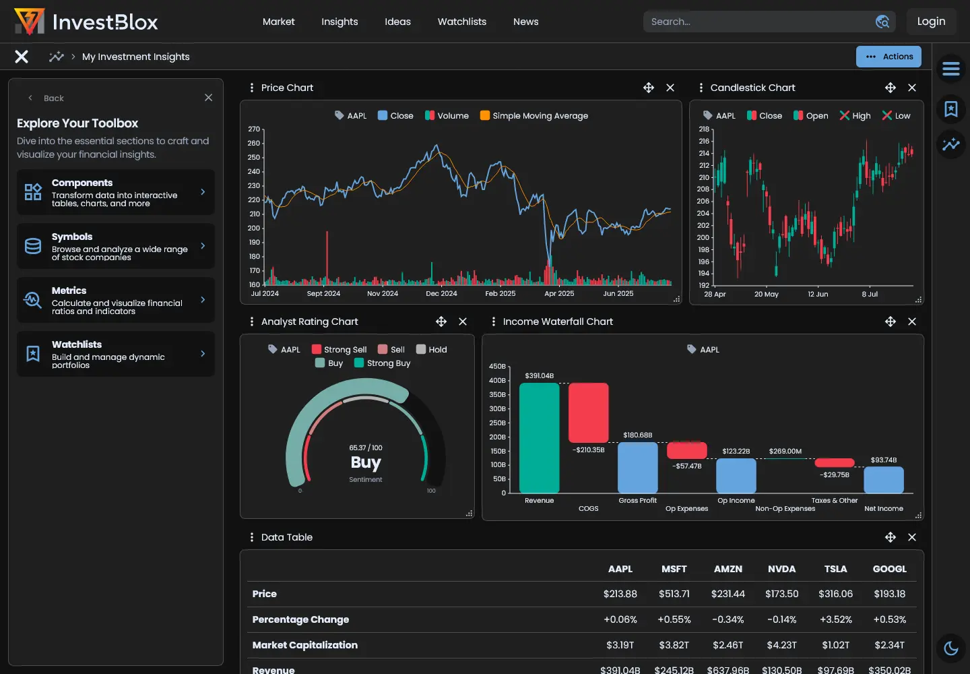Toggle Strong Buy in rating legend
The width and height of the screenshot is (970, 674).
click(x=383, y=363)
